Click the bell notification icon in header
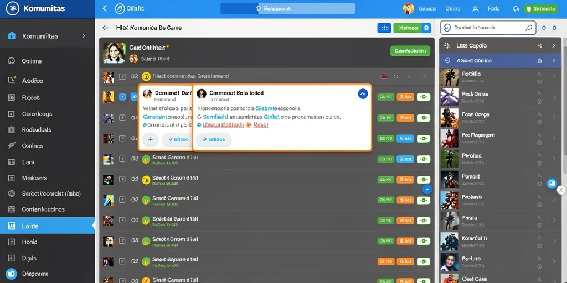Viewport: 567px width, 283px height. tap(516, 9)
